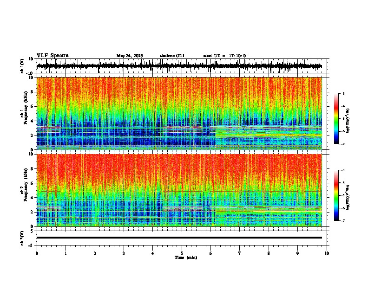The width and height of the screenshot is (368, 284).
Task: Click the log(PSD) legend label beside ch.2 color bar
Action: coord(348,197)
